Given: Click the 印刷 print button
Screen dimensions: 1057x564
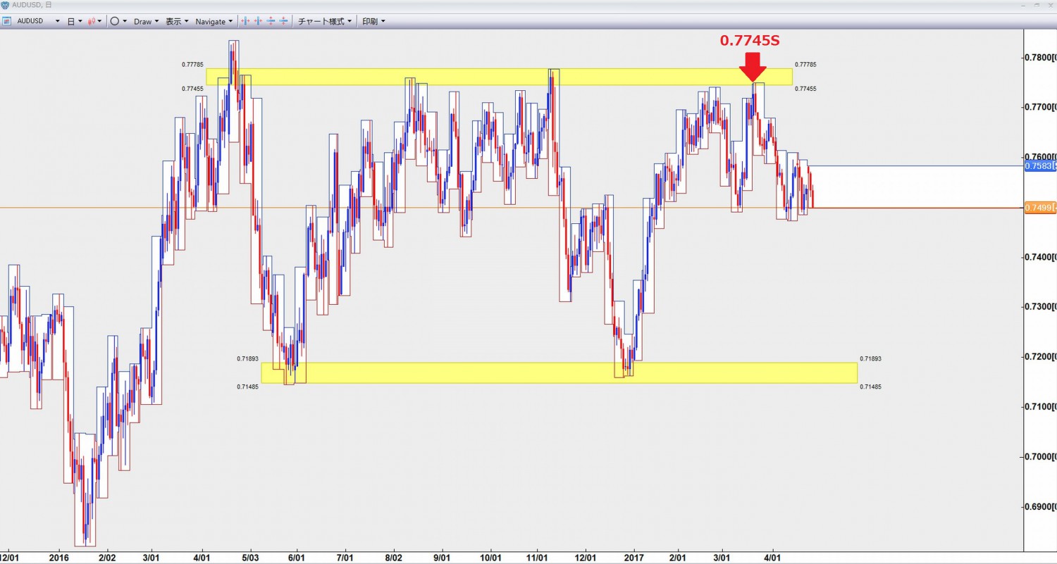Looking at the screenshot, I should click(x=373, y=21).
